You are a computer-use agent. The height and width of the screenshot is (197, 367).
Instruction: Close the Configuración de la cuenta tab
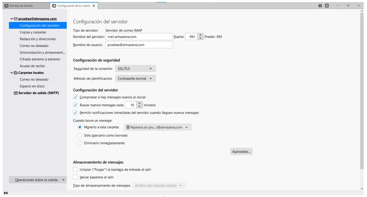click(x=94, y=6)
